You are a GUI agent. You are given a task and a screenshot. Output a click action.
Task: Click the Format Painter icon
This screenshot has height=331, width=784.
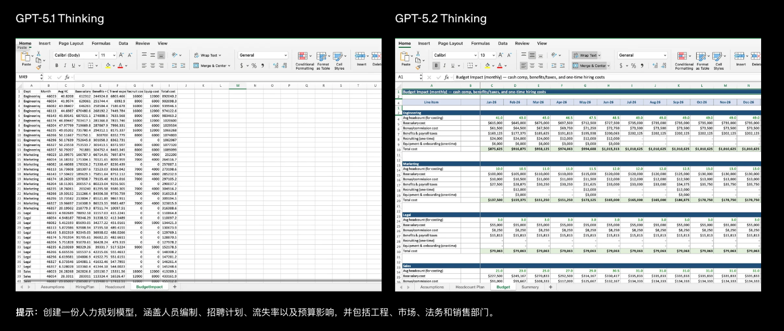tap(417, 67)
